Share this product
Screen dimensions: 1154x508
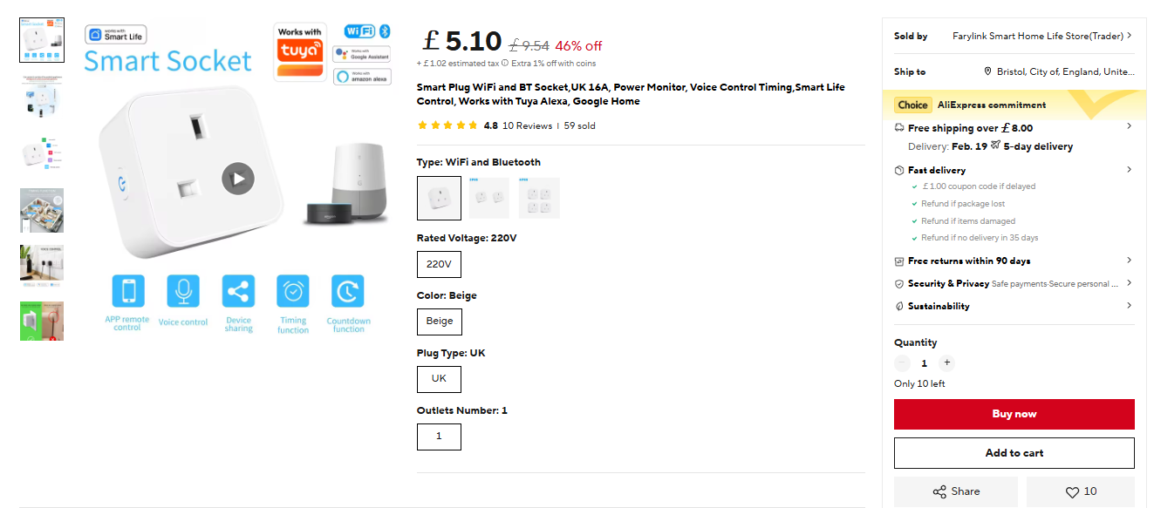pyautogui.click(x=955, y=491)
